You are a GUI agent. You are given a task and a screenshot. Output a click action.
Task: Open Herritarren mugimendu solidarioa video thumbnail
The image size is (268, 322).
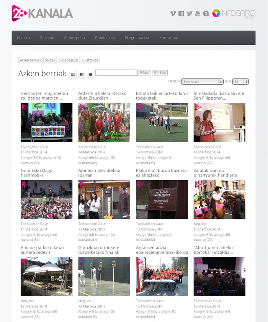coord(46,123)
